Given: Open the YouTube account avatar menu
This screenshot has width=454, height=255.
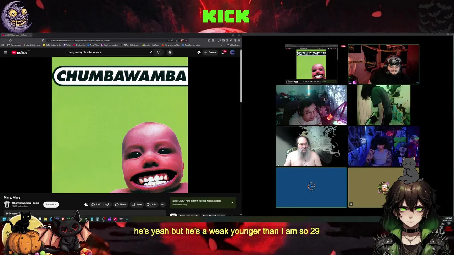Looking at the screenshot, I should point(232,52).
